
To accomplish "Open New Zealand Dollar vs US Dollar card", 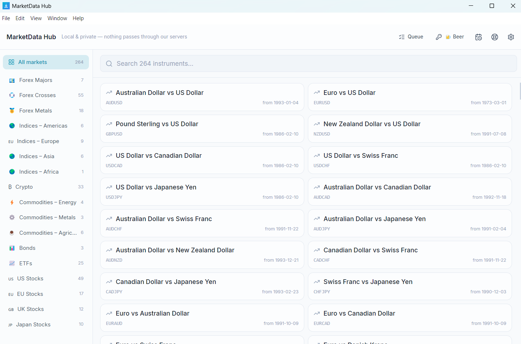I will click(410, 129).
